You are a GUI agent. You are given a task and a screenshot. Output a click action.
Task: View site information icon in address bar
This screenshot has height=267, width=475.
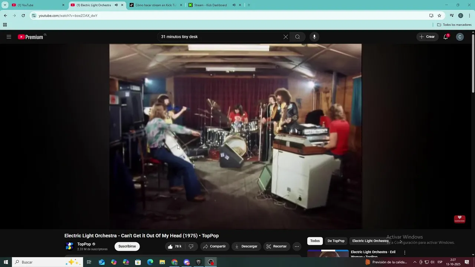[x=34, y=16]
